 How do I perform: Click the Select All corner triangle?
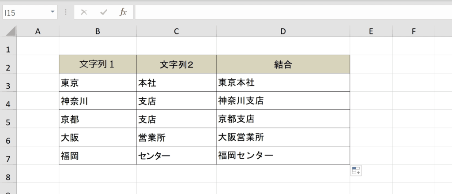[11, 31]
